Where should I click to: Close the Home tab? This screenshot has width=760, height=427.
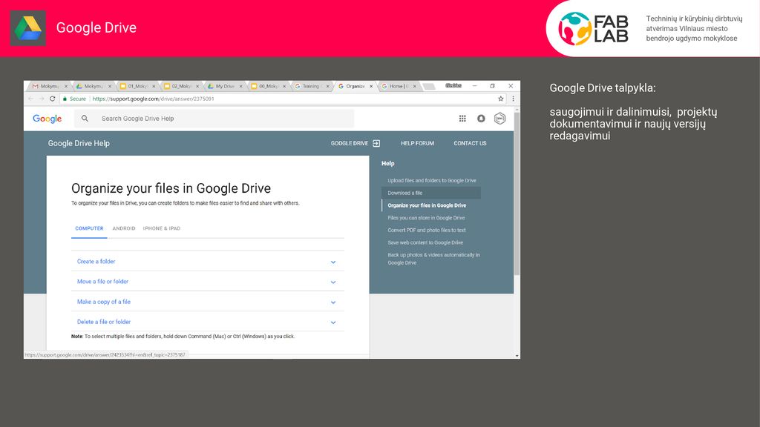pos(414,86)
